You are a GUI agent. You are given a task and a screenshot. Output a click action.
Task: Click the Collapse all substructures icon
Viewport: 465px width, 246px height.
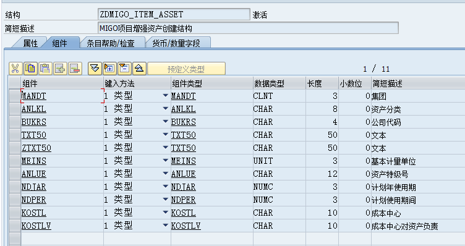tap(124, 69)
